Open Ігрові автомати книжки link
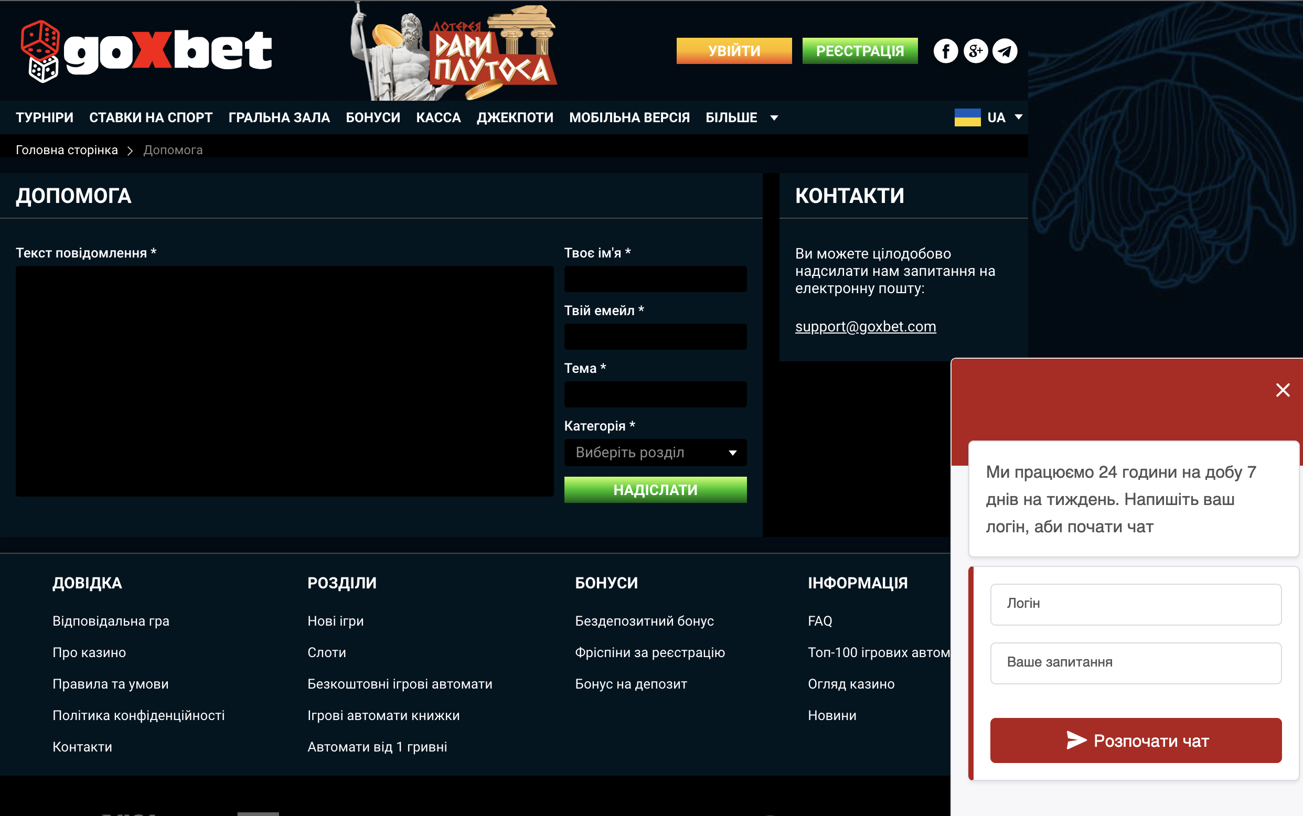Image resolution: width=1303 pixels, height=816 pixels. (383, 716)
